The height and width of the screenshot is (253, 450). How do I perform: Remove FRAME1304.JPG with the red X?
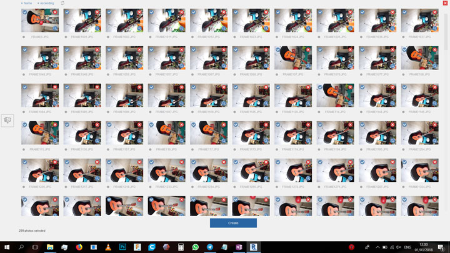435,162
